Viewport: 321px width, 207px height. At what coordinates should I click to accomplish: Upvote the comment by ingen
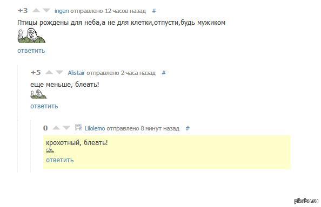coord(36,10)
